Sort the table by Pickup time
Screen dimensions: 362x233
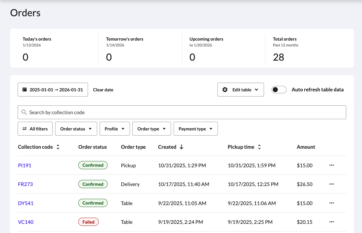click(x=259, y=147)
